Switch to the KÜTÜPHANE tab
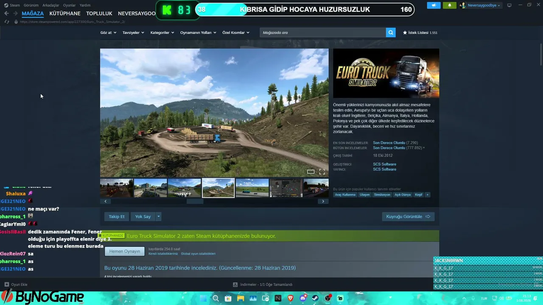The height and width of the screenshot is (305, 543). coord(65,14)
